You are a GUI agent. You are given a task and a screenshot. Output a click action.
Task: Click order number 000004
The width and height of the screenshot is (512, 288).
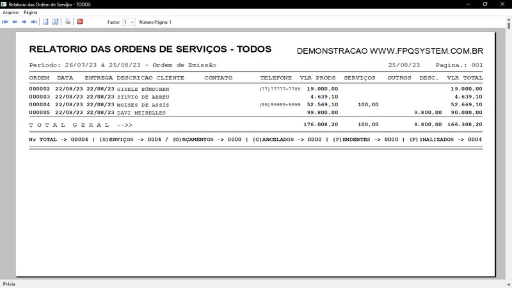coord(40,104)
